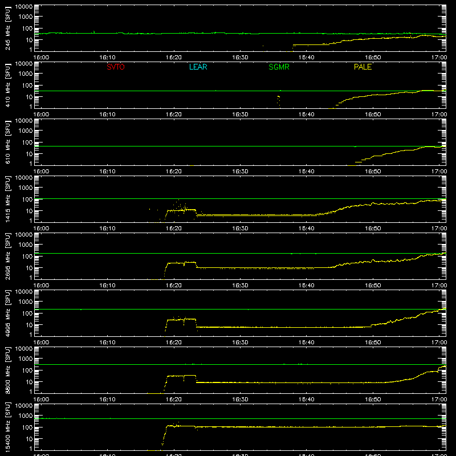Select the 245 MHz [SFU] axis title
Viewport: 456px width, 456px height.
click(7, 28)
